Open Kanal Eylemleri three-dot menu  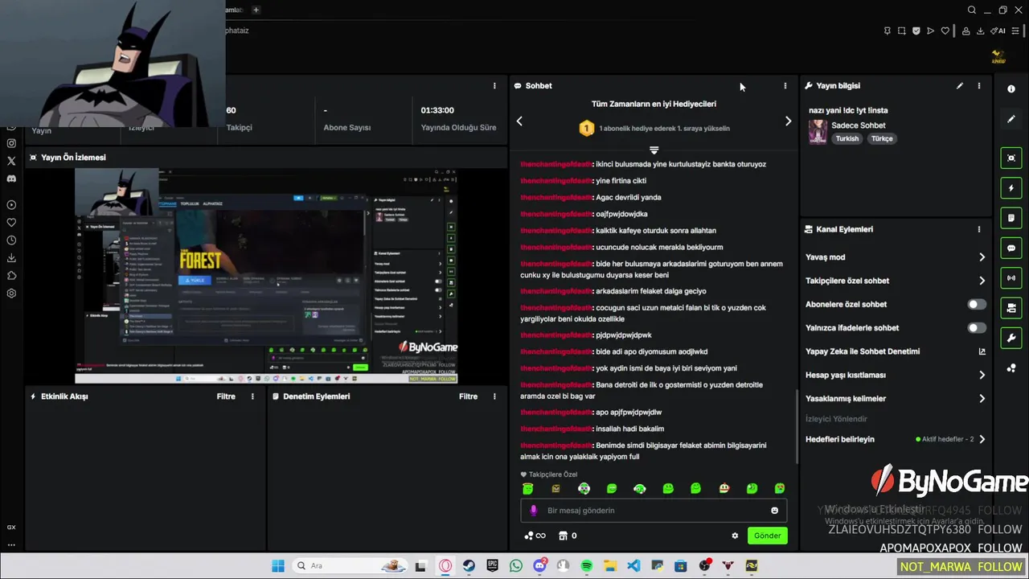[979, 229]
